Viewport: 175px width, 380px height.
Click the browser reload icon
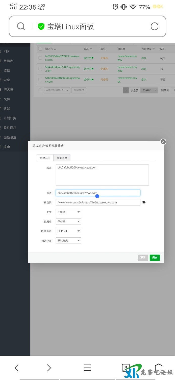coord(154,26)
